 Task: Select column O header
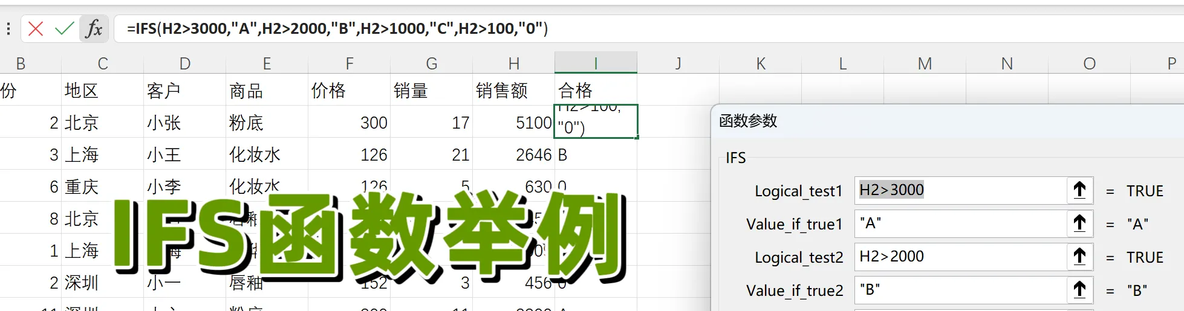[x=1089, y=63]
